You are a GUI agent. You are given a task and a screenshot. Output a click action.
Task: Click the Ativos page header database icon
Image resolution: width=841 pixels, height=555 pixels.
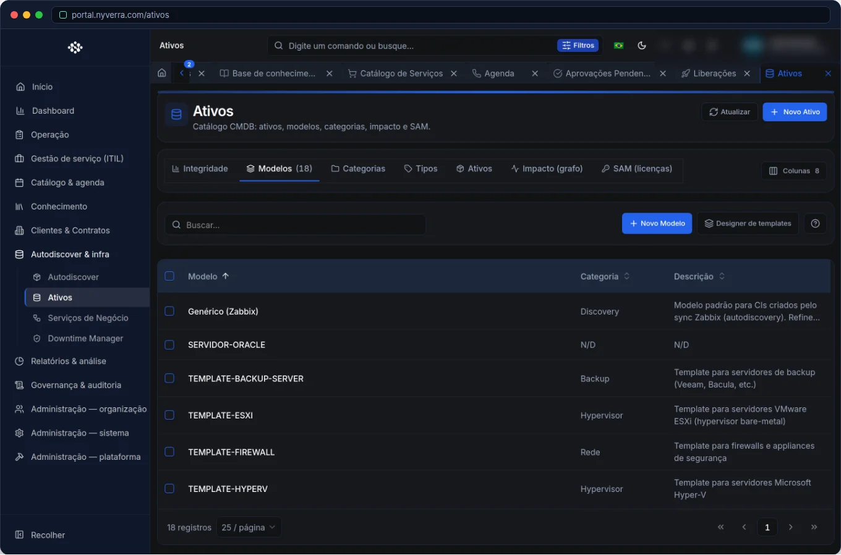[176, 114]
